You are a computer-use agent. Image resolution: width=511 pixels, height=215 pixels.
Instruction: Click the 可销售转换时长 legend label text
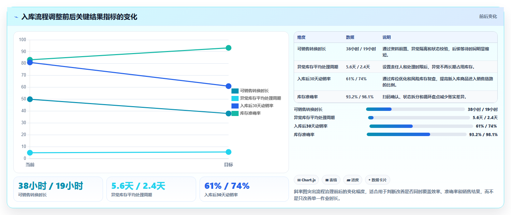(x=254, y=91)
